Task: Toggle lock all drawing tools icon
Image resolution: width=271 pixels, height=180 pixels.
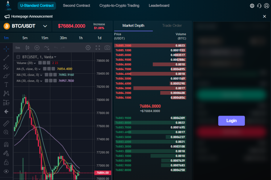Action: [x=6, y=162]
